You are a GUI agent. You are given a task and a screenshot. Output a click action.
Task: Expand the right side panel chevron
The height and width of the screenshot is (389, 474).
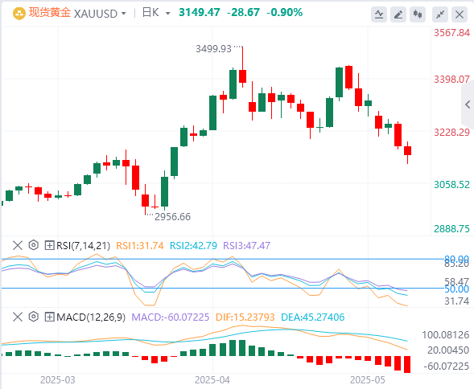point(468,104)
